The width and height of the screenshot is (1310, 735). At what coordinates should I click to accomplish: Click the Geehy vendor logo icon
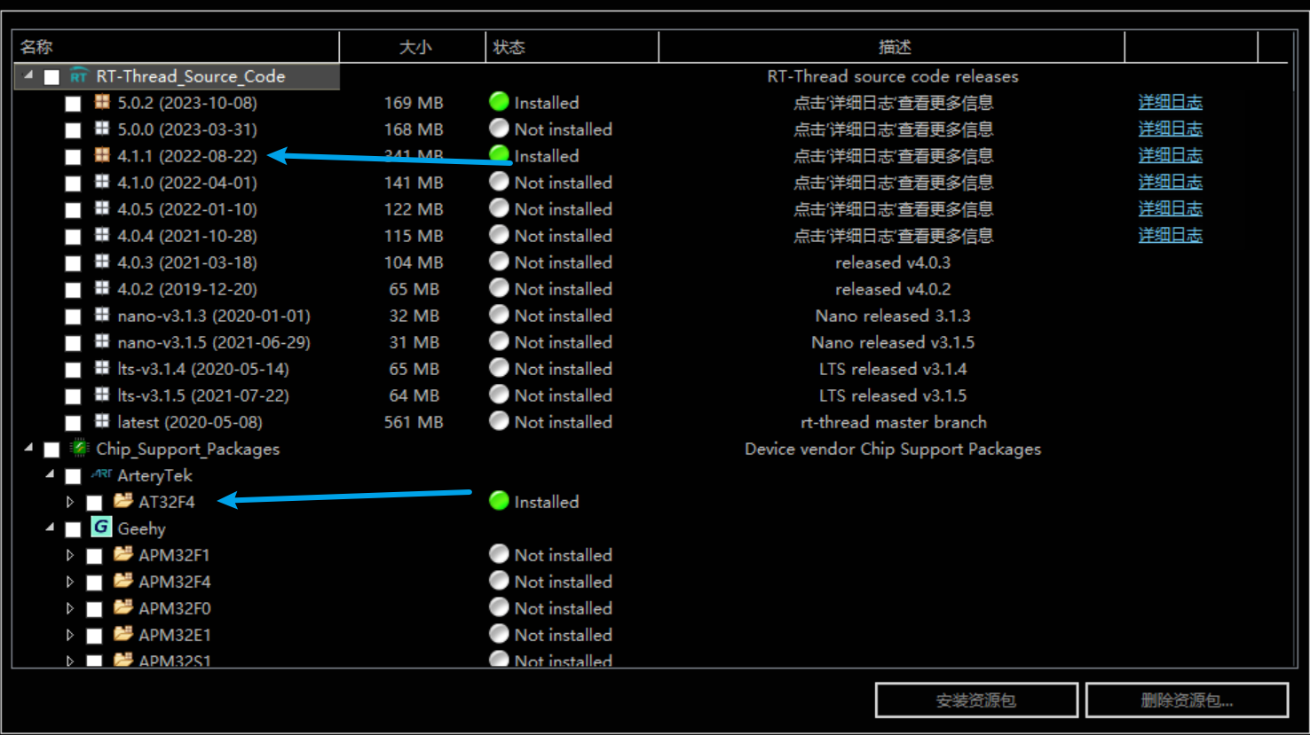pos(101,528)
